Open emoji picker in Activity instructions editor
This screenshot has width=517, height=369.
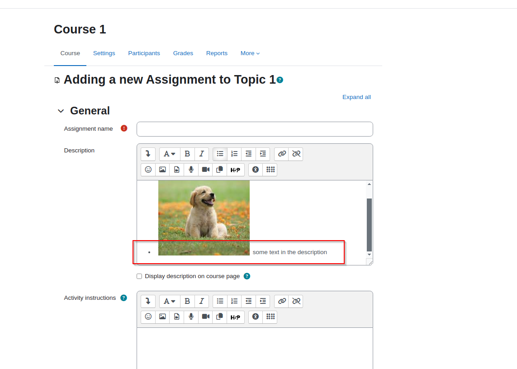tap(148, 317)
